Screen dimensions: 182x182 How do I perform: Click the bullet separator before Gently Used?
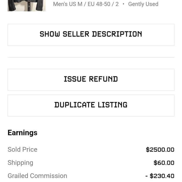pos(123,4)
